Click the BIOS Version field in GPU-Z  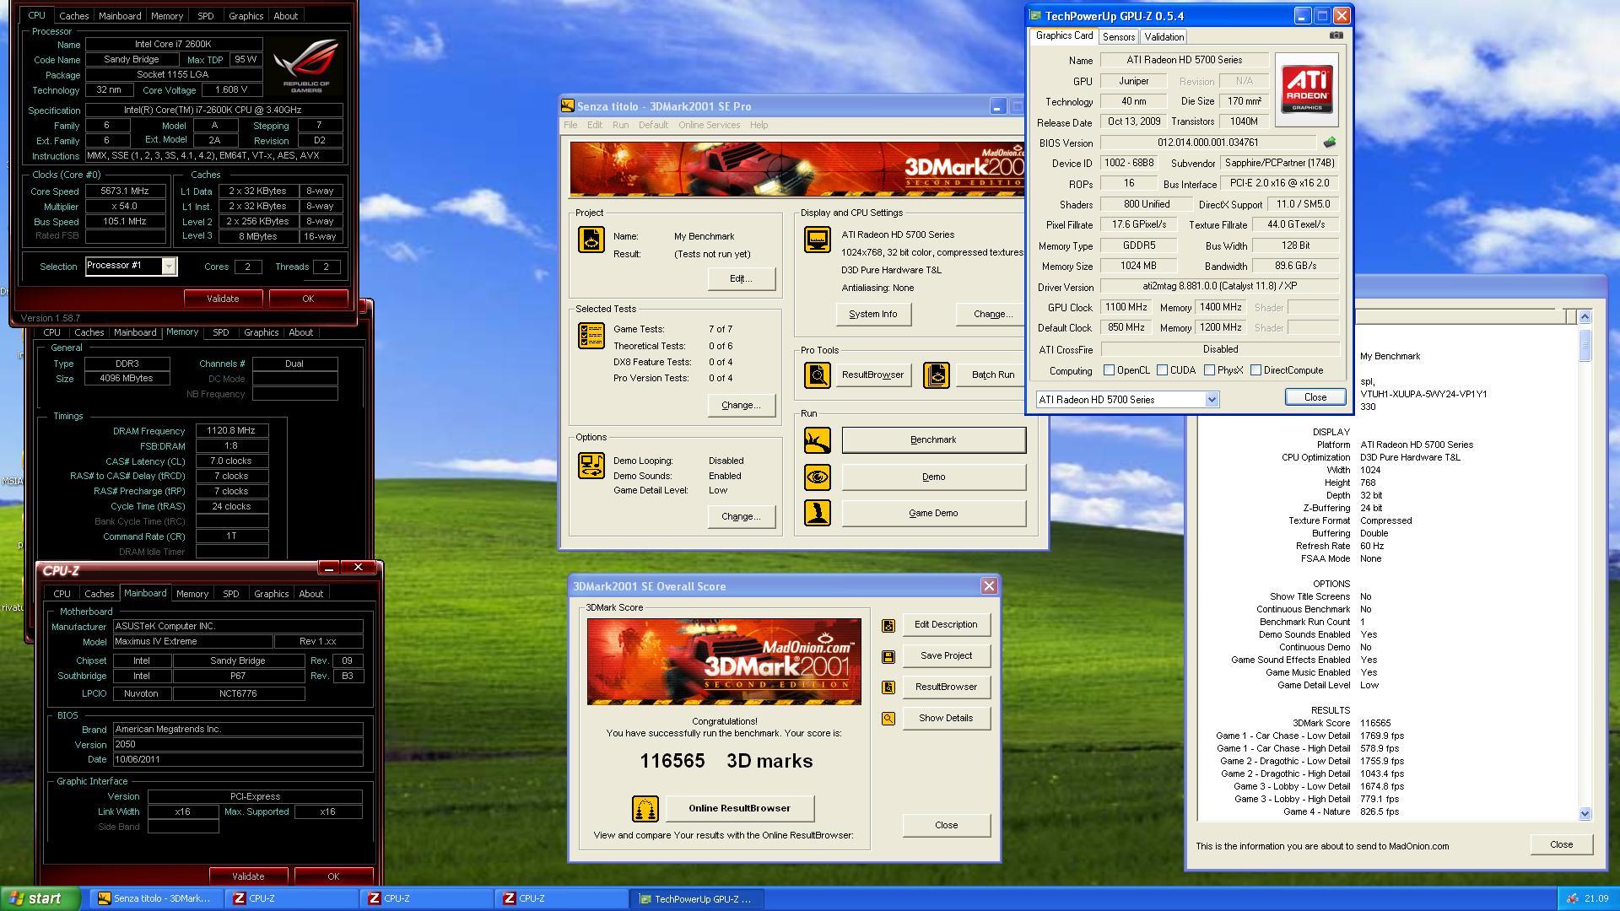1207,143
